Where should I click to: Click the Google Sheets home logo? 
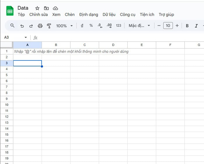(10, 11)
